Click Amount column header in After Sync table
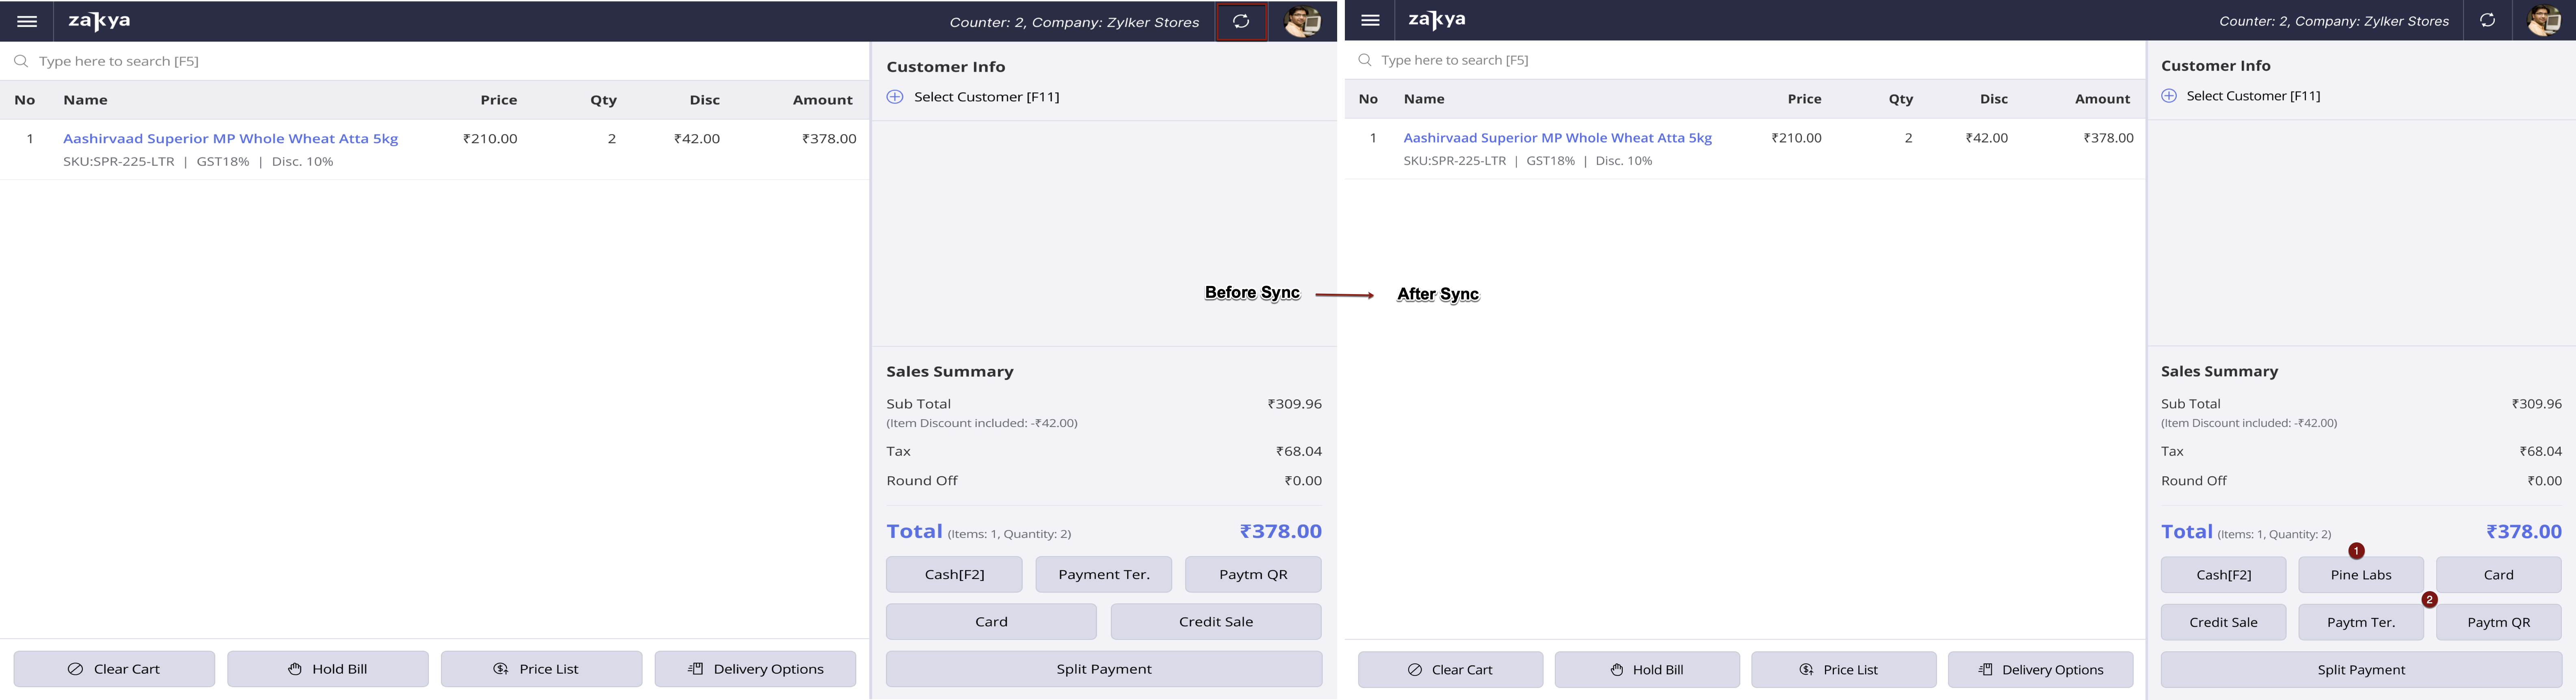 point(2102,99)
